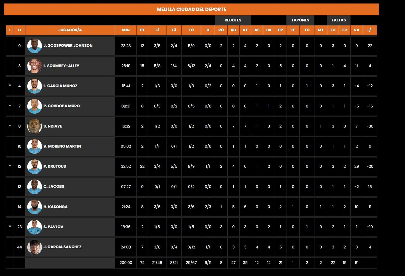This screenshot has height=276, width=405.
Task: Select V. Moreno Martin player name
Action: tap(62, 146)
